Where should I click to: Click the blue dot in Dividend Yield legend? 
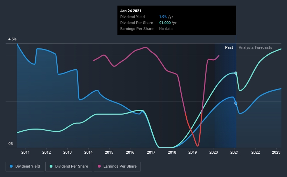11,166
